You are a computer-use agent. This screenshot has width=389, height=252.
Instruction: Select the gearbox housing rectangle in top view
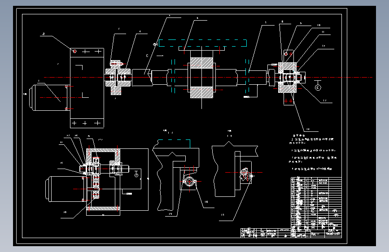(x=87, y=88)
